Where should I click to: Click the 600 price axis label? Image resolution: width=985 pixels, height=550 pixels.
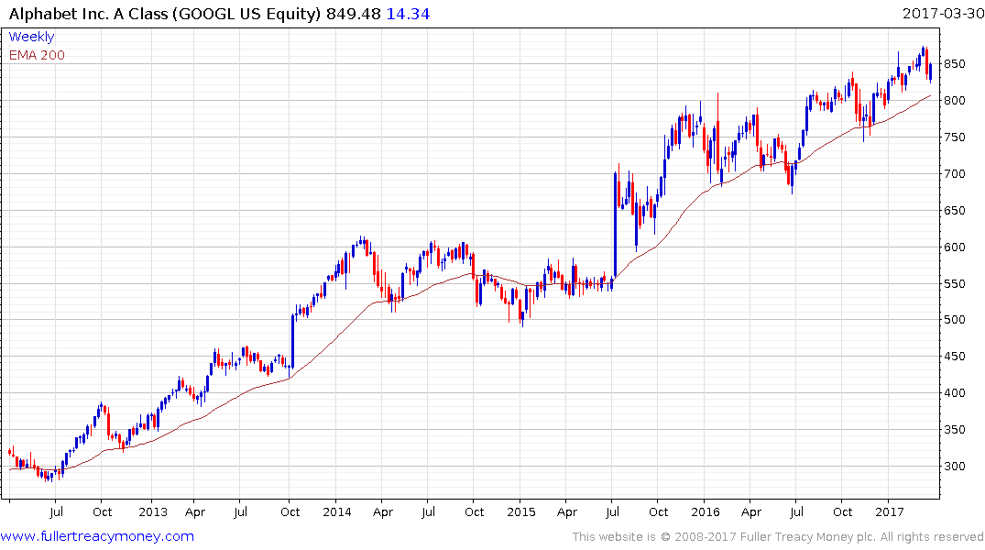(955, 247)
